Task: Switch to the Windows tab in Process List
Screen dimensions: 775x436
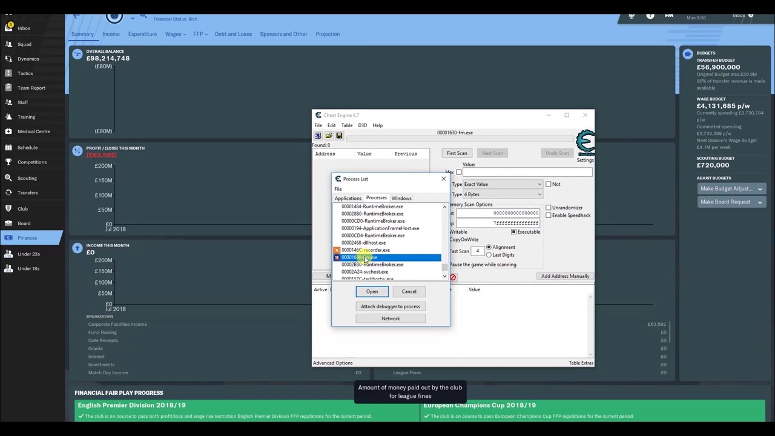Action: [x=401, y=199]
